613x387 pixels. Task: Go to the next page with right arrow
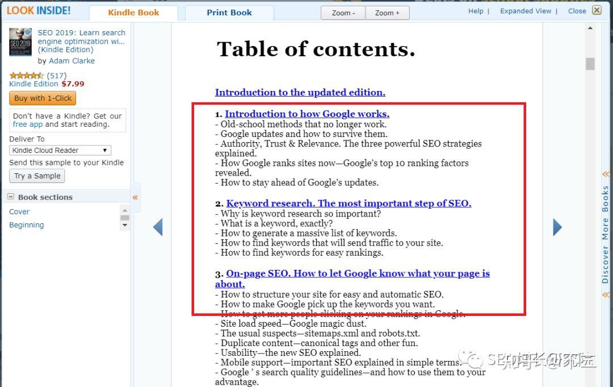pyautogui.click(x=557, y=227)
